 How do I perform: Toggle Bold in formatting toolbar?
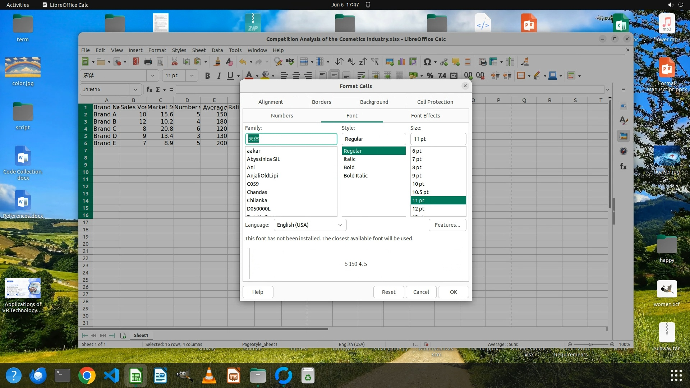[207, 75]
